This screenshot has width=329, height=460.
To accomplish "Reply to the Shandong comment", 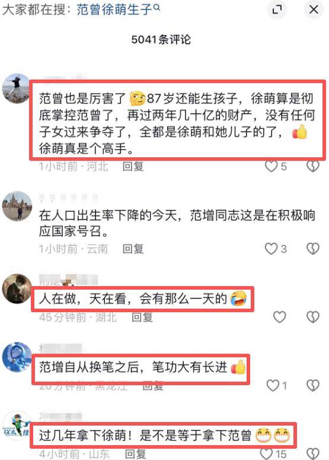I will [135, 454].
